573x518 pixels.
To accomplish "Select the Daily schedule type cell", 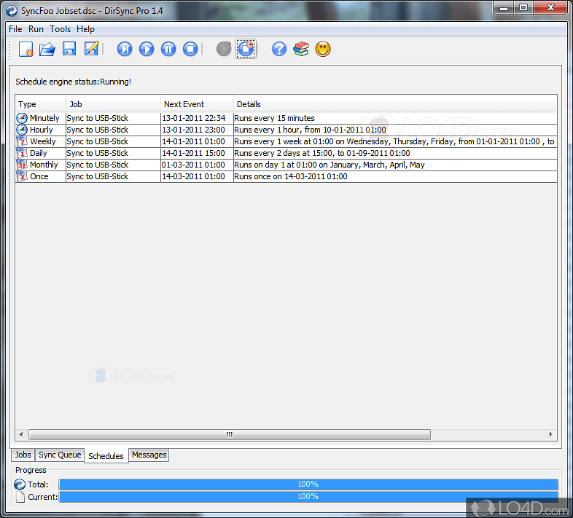I will [x=41, y=153].
